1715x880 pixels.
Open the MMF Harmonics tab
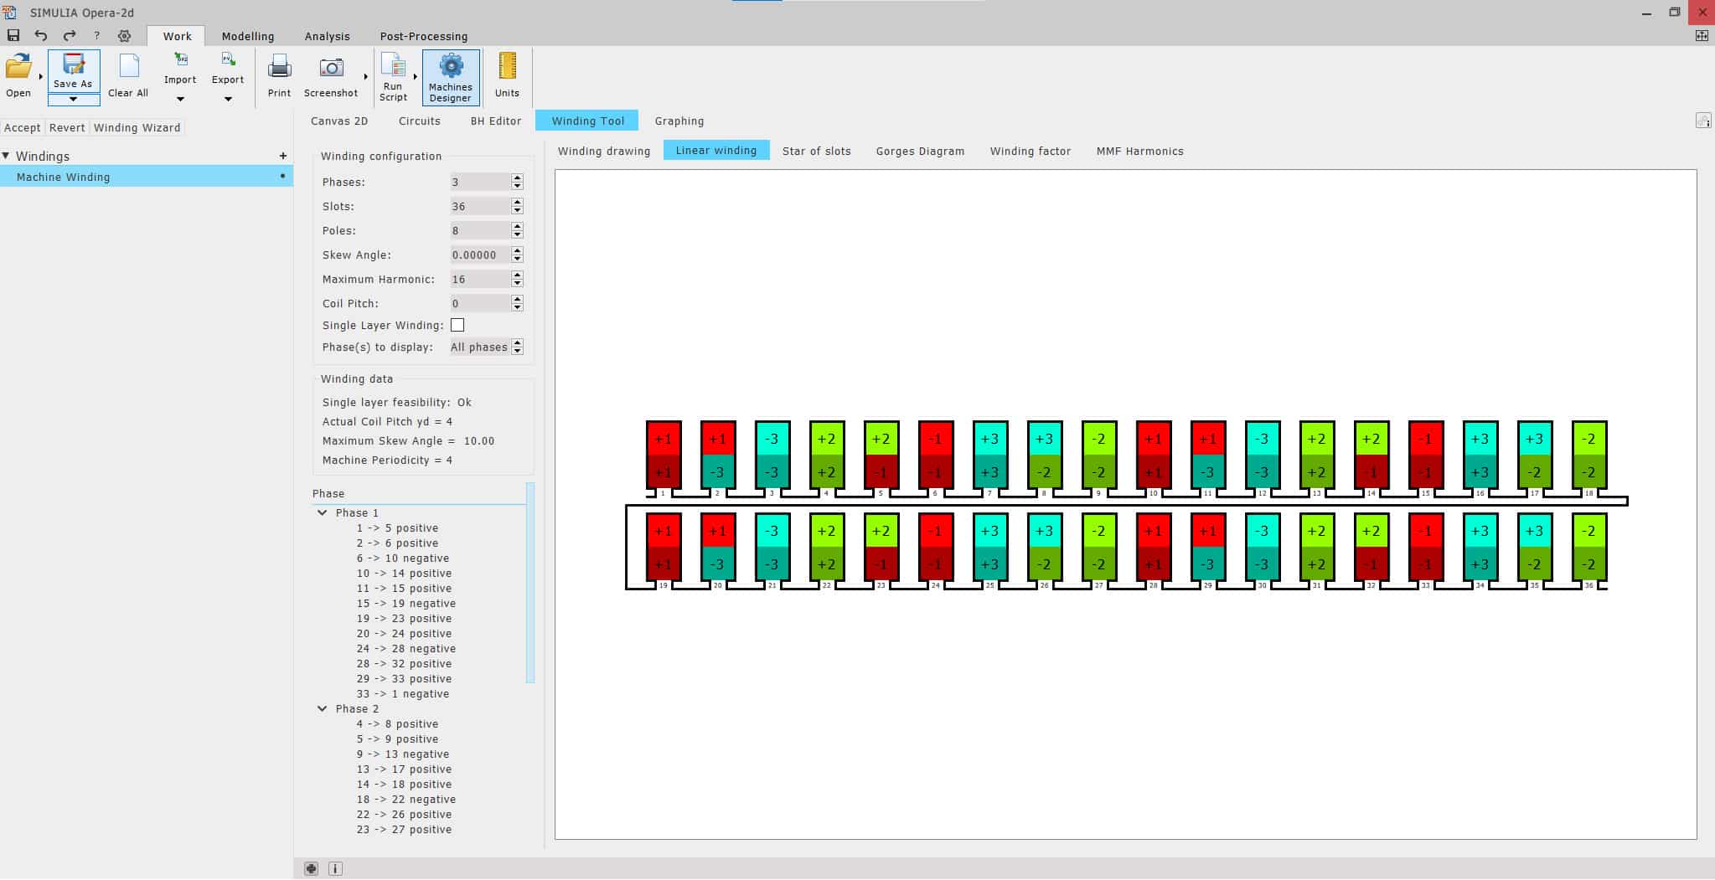[x=1140, y=151]
